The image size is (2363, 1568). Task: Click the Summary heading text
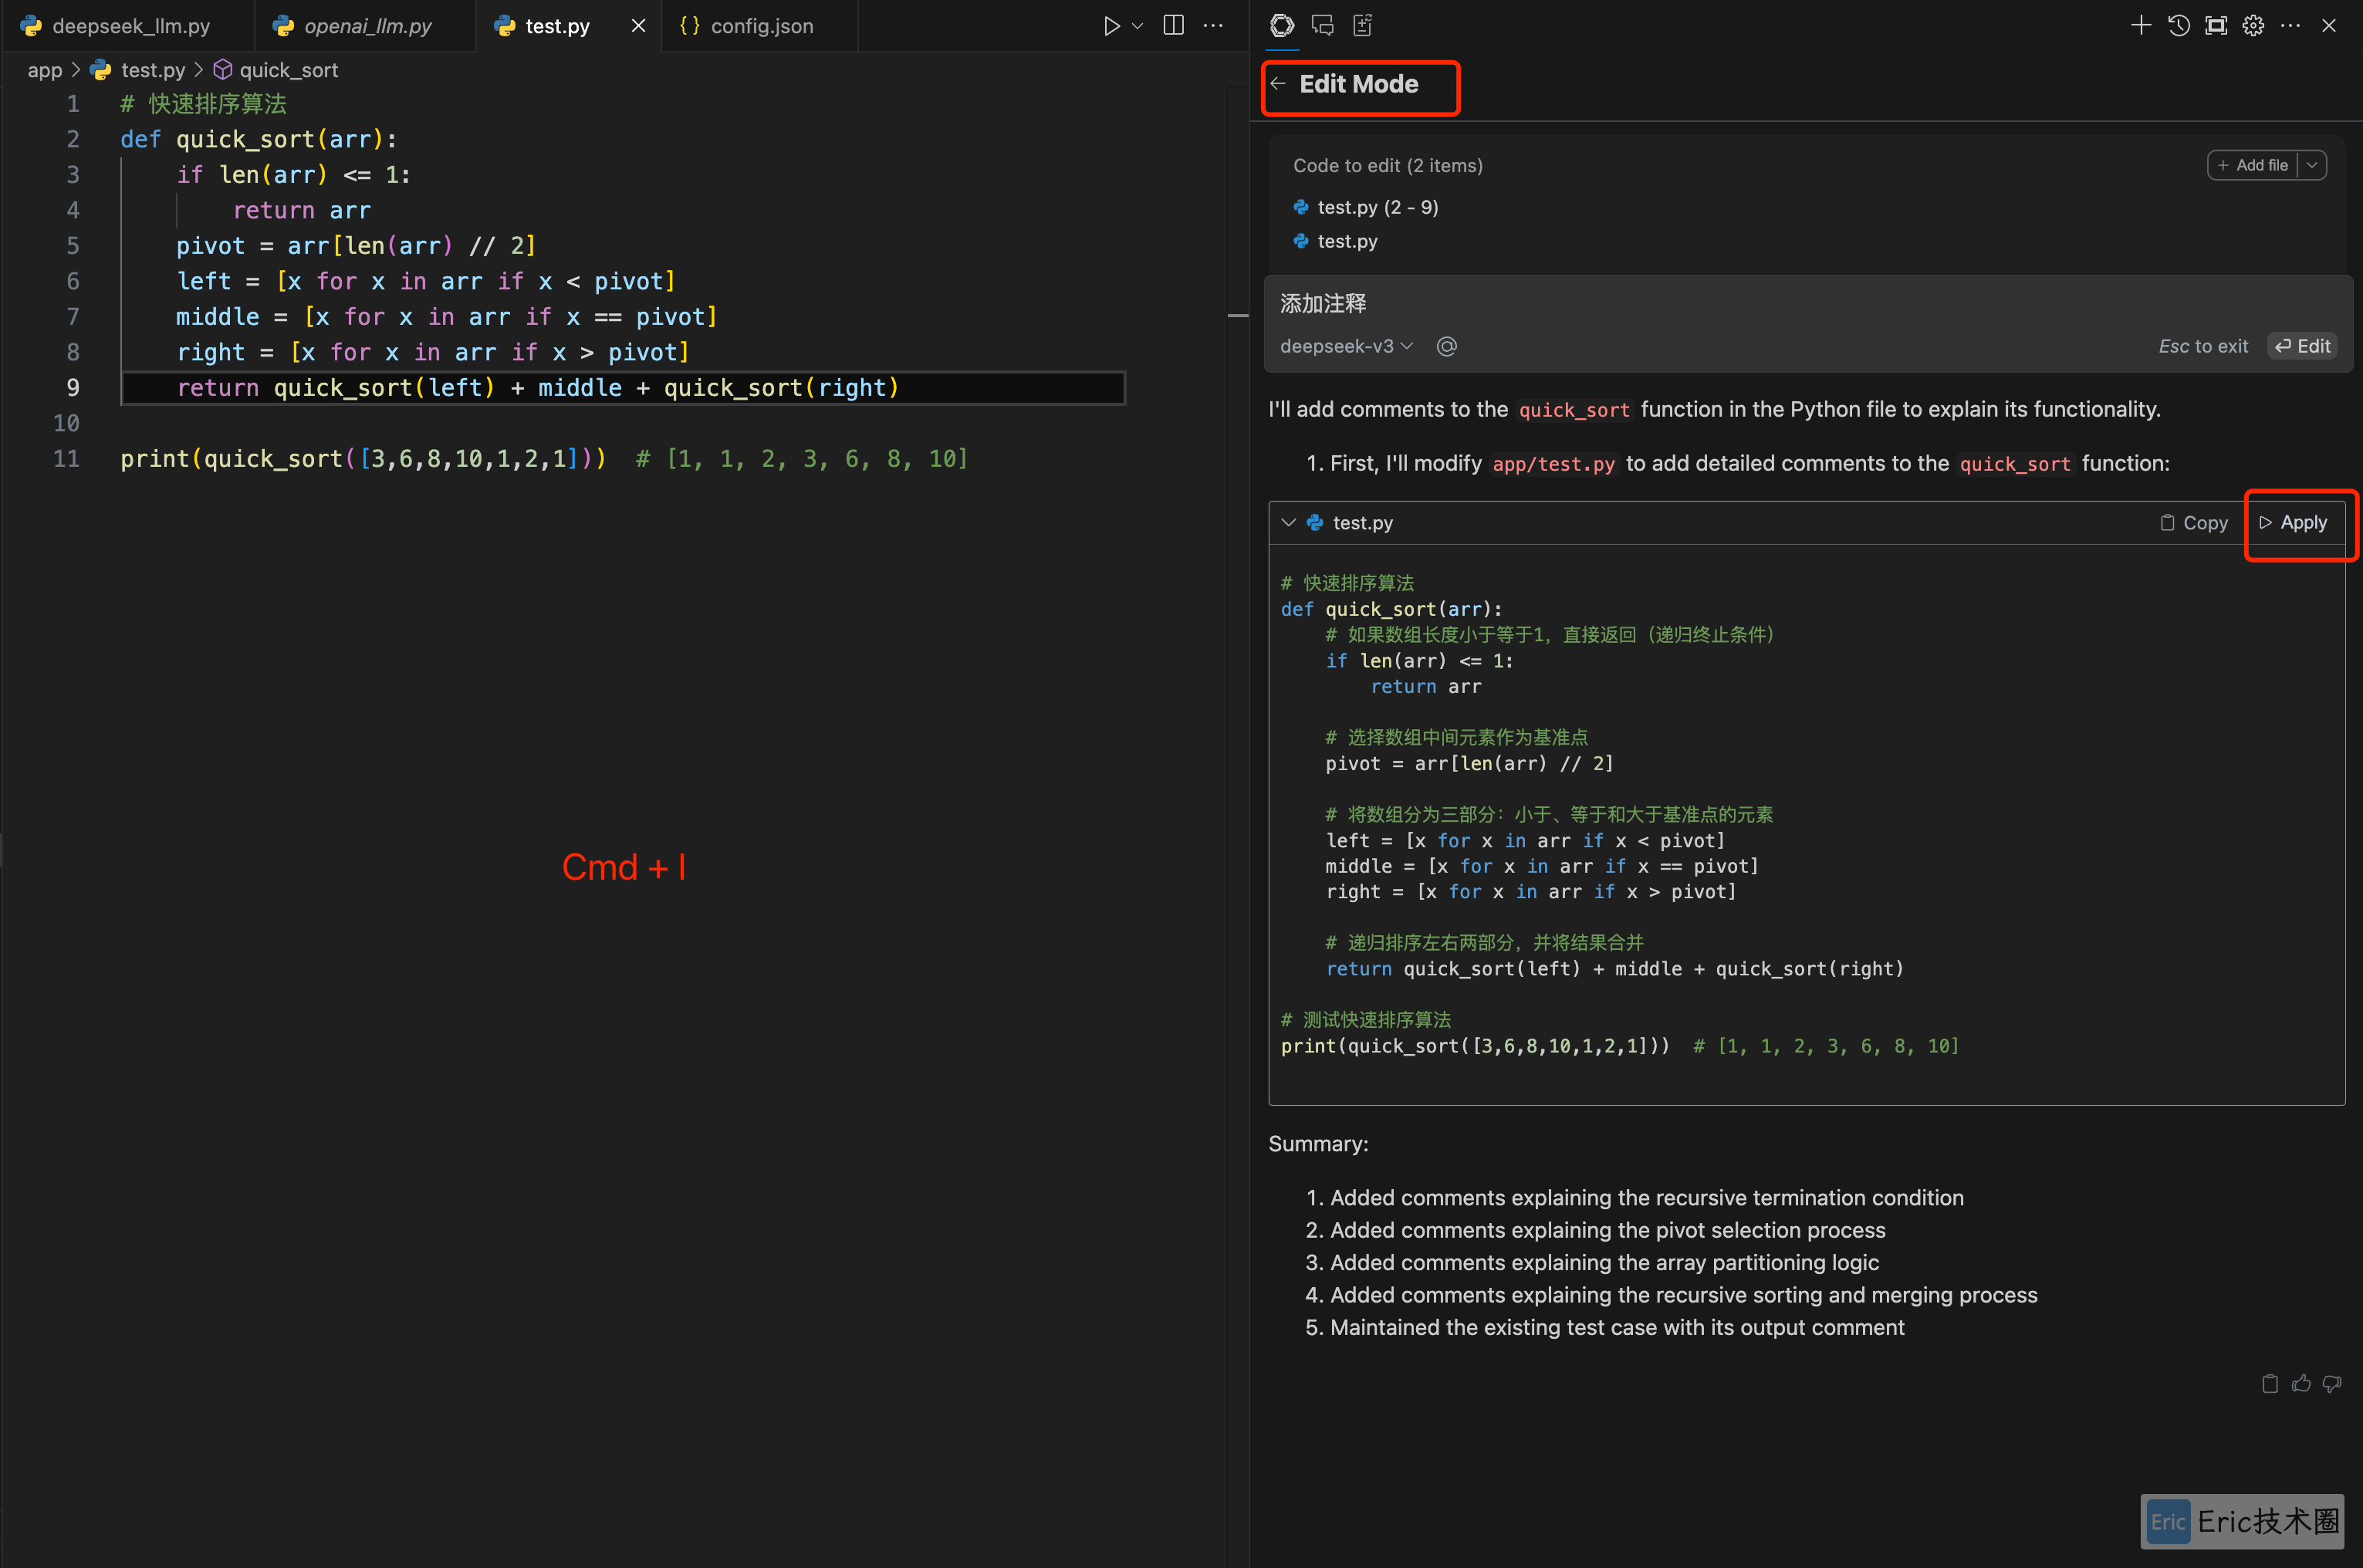(x=1318, y=1144)
